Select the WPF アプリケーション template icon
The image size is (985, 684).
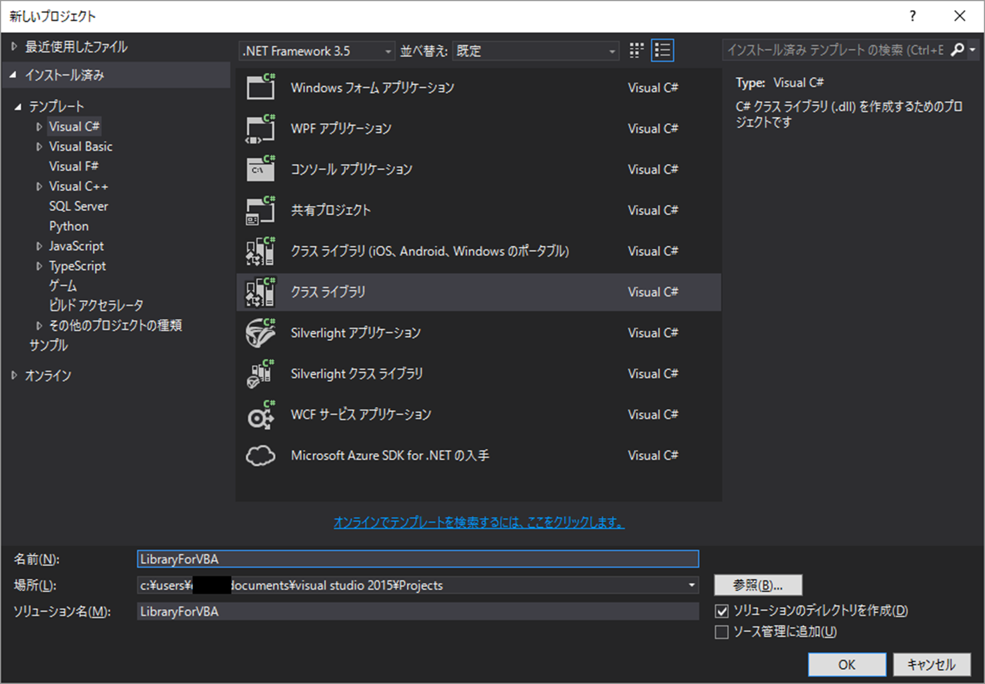pyautogui.click(x=260, y=129)
